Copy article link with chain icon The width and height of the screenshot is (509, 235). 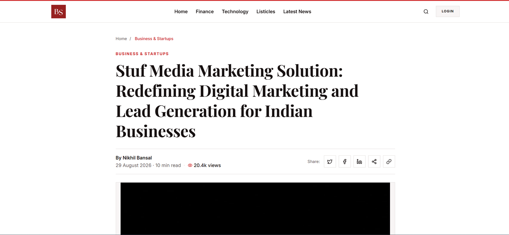[389, 161]
